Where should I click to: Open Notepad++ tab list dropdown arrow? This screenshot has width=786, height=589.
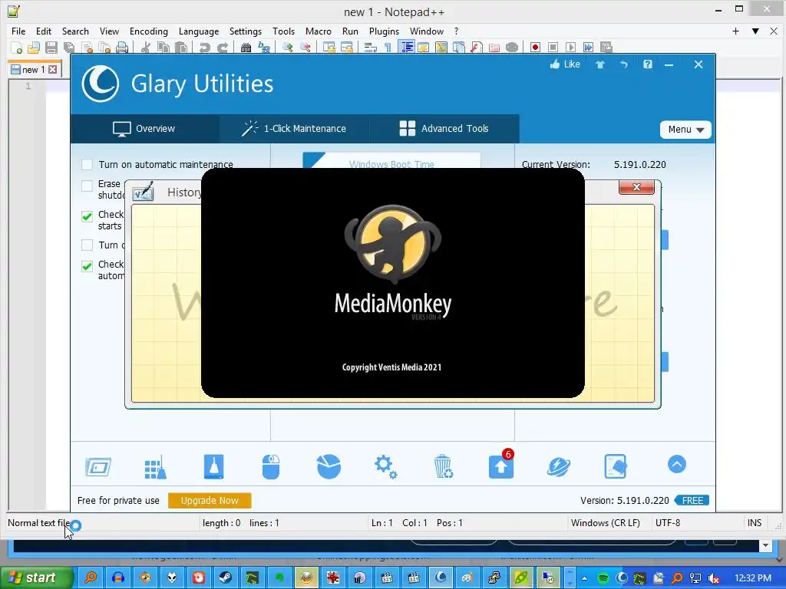coord(755,31)
